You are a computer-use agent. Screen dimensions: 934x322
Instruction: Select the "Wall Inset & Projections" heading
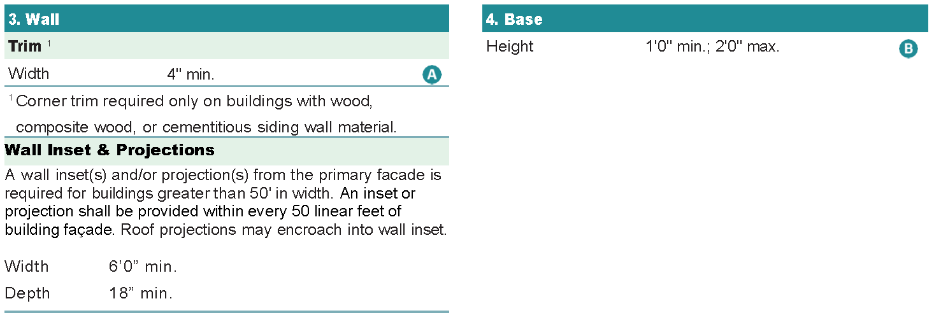coord(110,151)
